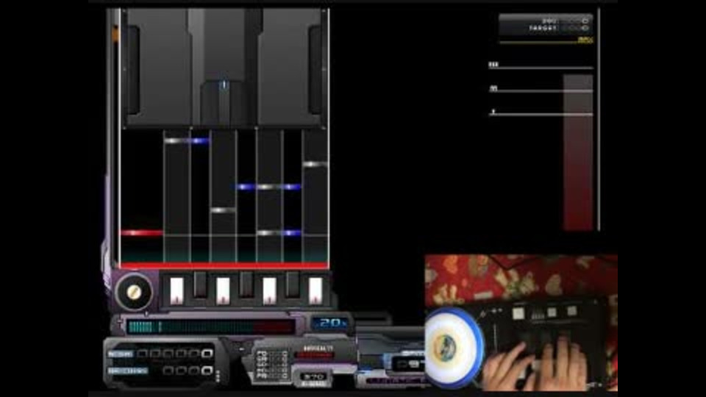Click the white note in the rightmost key lane
The image size is (706, 397).
tap(315, 164)
